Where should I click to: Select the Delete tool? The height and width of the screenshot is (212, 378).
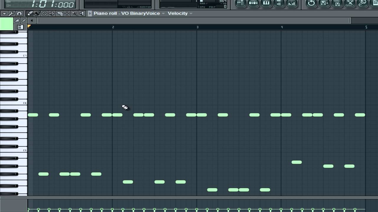44,14
